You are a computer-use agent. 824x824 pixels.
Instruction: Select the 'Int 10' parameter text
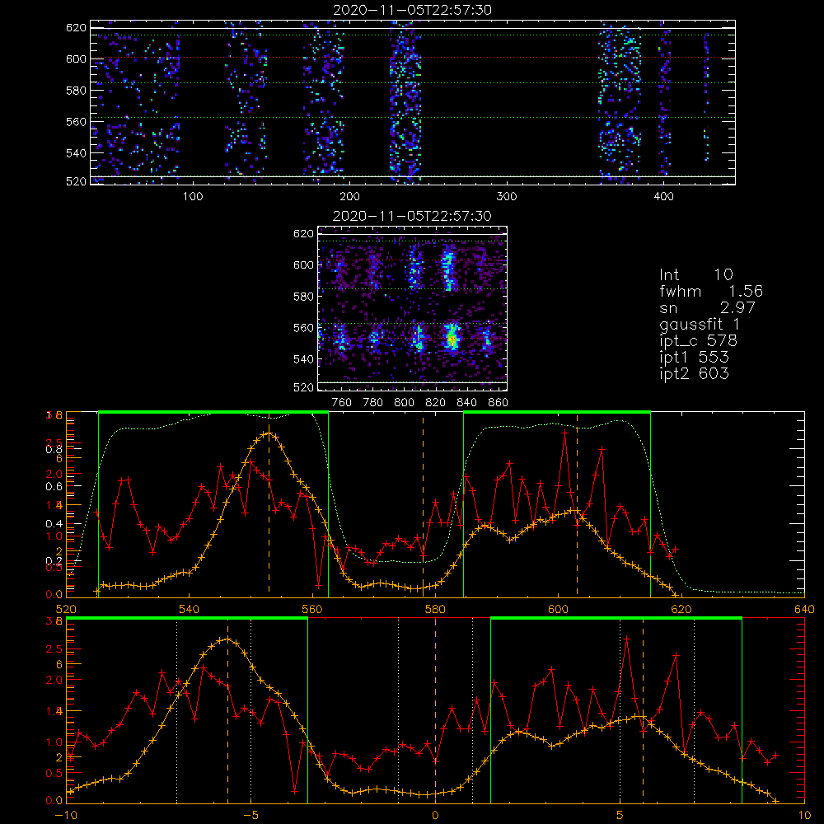pos(695,274)
